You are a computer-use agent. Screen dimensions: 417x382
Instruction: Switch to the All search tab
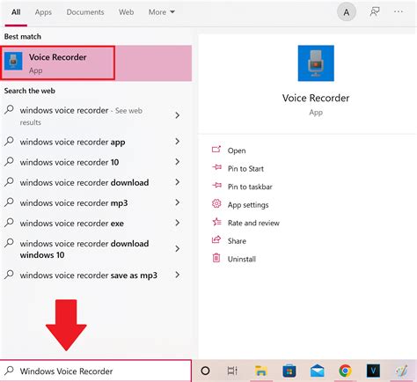click(x=16, y=12)
